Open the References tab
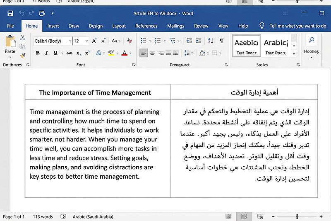Viewport: 331px width, 221px height. tap(146, 26)
